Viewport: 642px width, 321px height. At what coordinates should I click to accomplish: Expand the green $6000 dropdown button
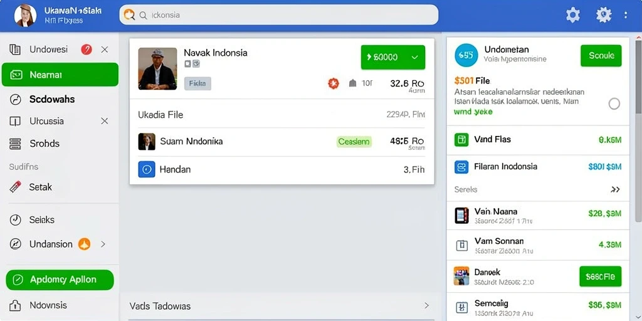click(393, 57)
